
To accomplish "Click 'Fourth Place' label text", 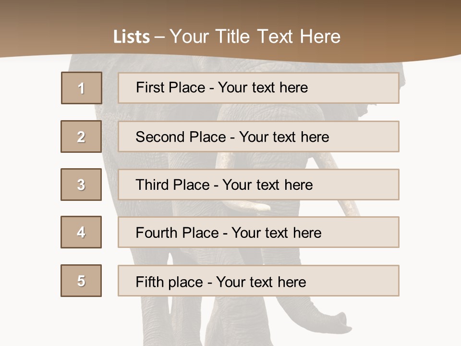I will 177,233.
